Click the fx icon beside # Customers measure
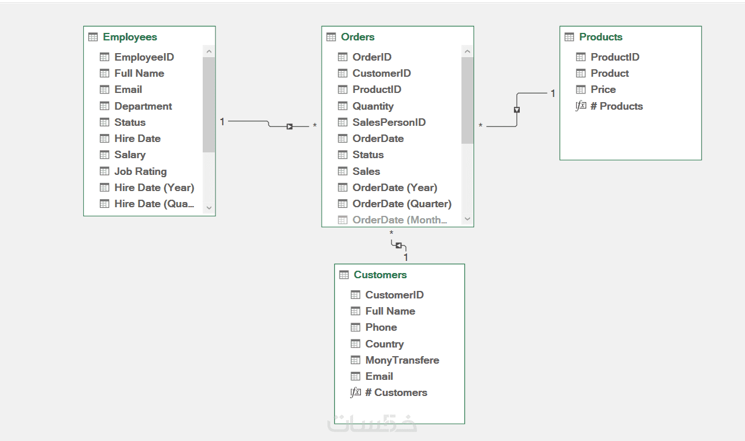Screen dimensions: 745x441 pyautogui.click(x=356, y=393)
